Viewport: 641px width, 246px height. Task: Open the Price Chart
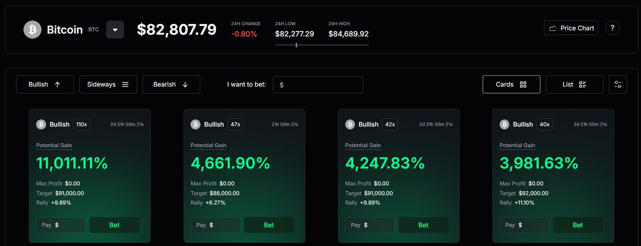coord(571,28)
